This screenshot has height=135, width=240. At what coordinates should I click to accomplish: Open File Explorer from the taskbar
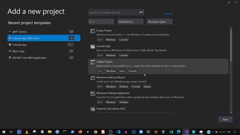pos(49,132)
